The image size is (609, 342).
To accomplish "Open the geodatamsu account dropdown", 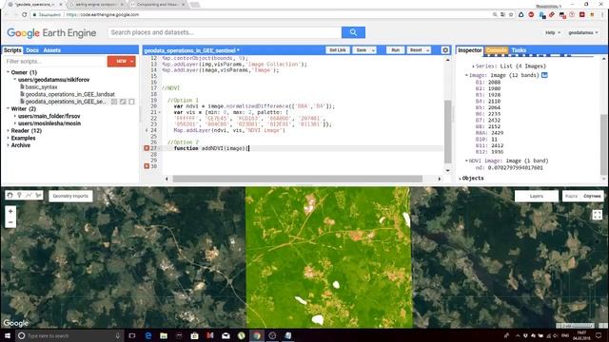I will click(x=583, y=32).
